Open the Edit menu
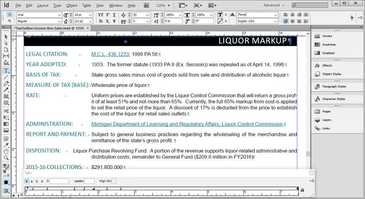The height and width of the screenshot is (199, 365). pyautogui.click(x=29, y=5)
